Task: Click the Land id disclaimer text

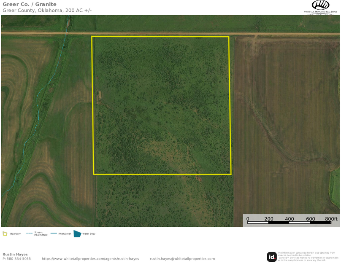Action: tap(308, 256)
